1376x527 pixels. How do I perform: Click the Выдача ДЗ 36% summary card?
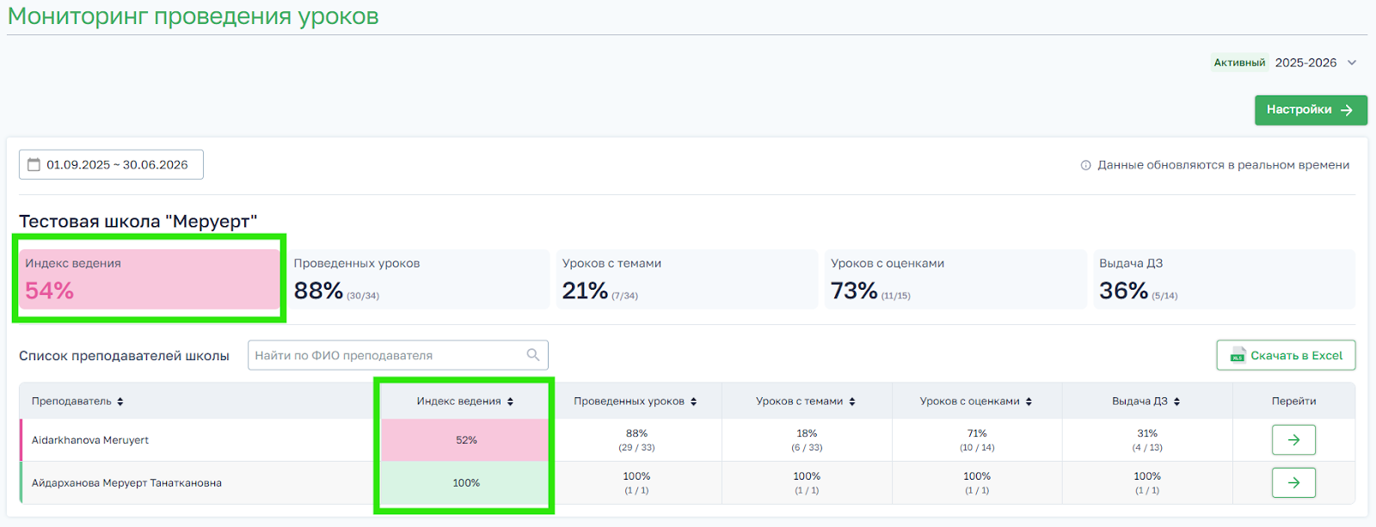1223,279
